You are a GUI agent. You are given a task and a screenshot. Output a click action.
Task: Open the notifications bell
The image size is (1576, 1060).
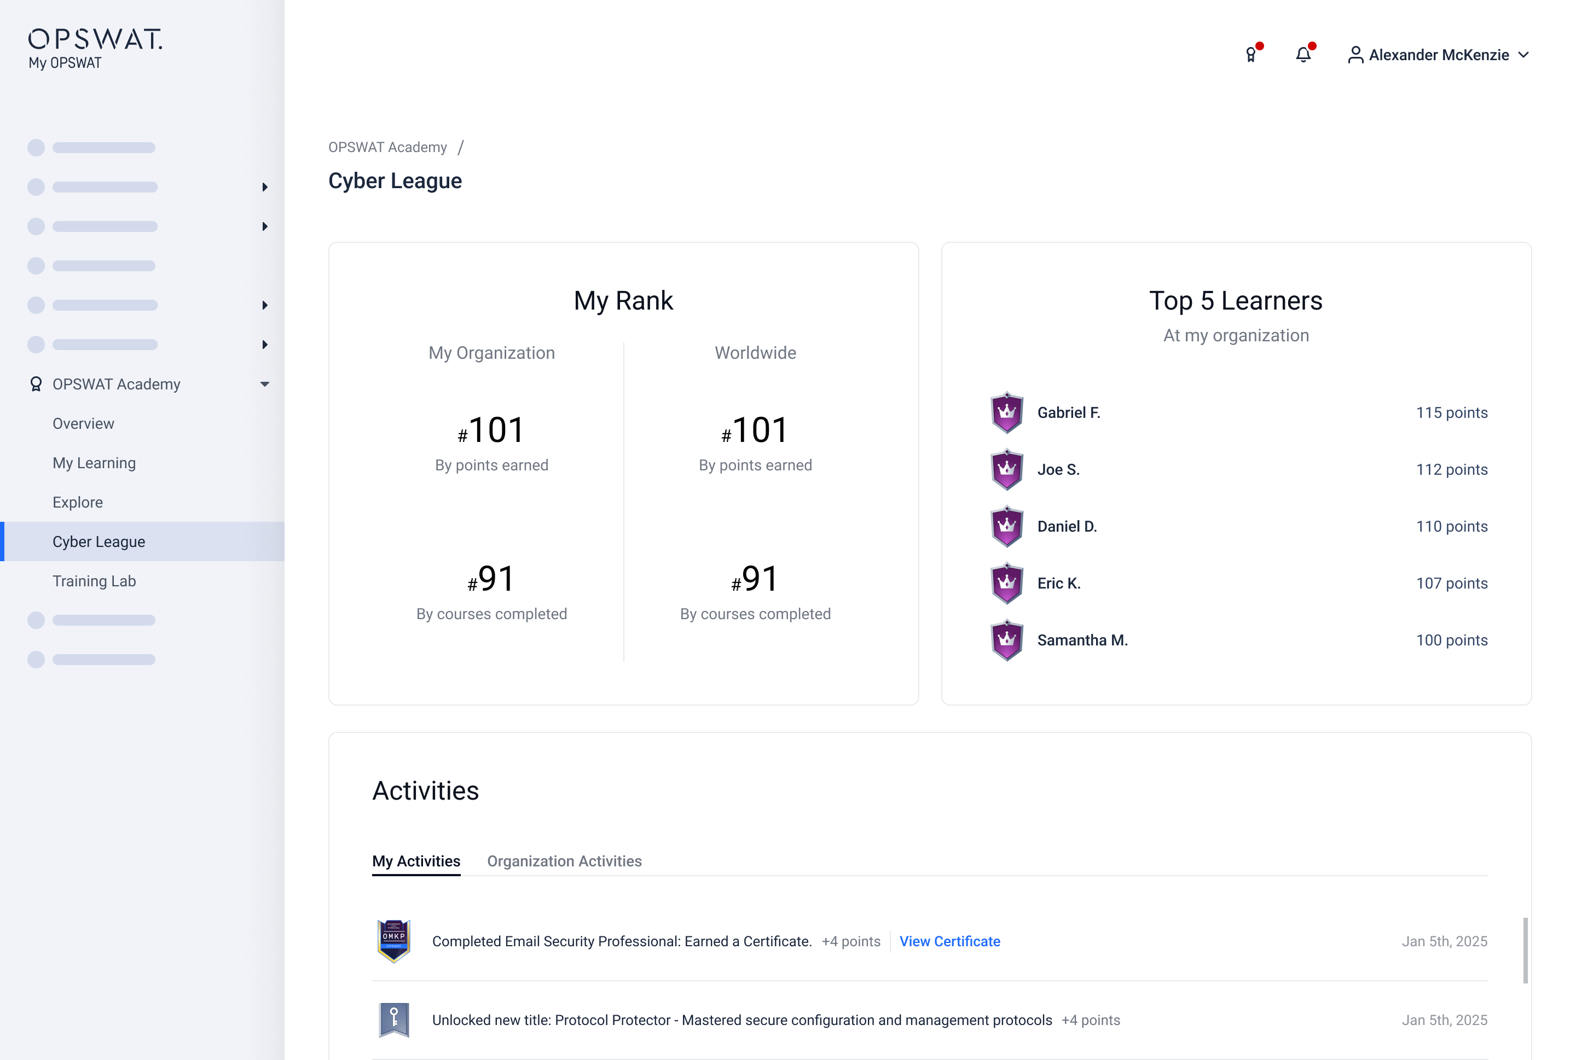coord(1303,55)
